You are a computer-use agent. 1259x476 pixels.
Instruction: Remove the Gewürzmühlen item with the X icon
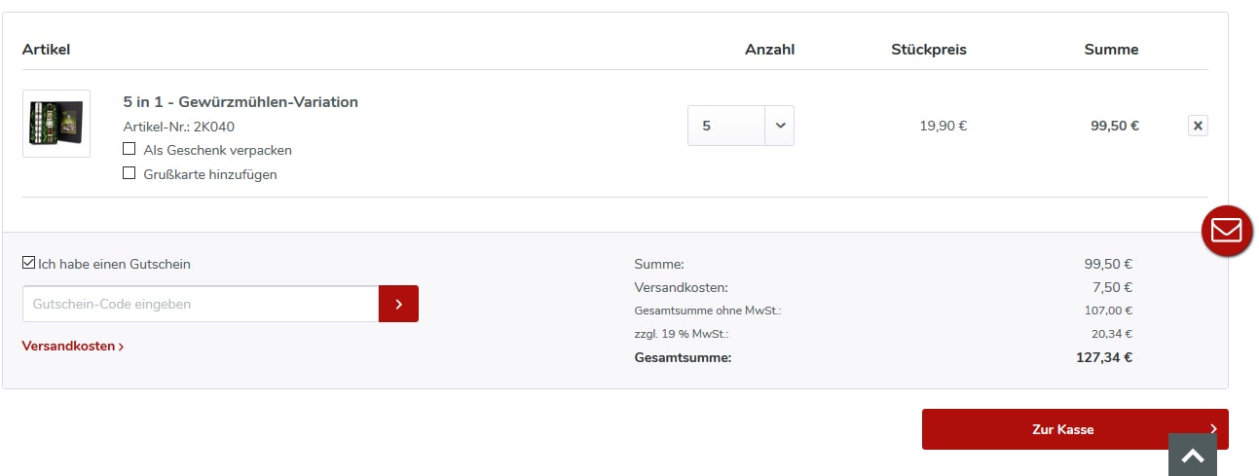pos(1198,126)
